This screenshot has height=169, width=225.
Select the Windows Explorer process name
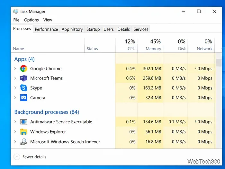[48, 132]
